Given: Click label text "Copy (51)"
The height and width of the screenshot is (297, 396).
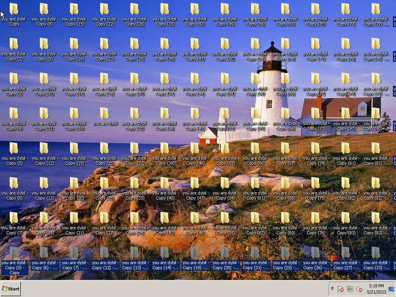Looking at the screenshot, I should click(x=225, y=94).
